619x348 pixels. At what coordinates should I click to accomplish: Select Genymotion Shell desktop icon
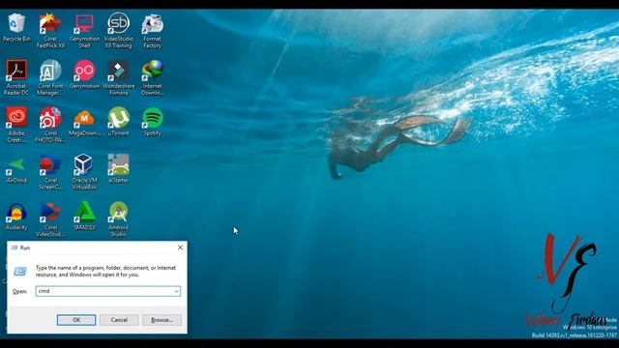coord(84,31)
